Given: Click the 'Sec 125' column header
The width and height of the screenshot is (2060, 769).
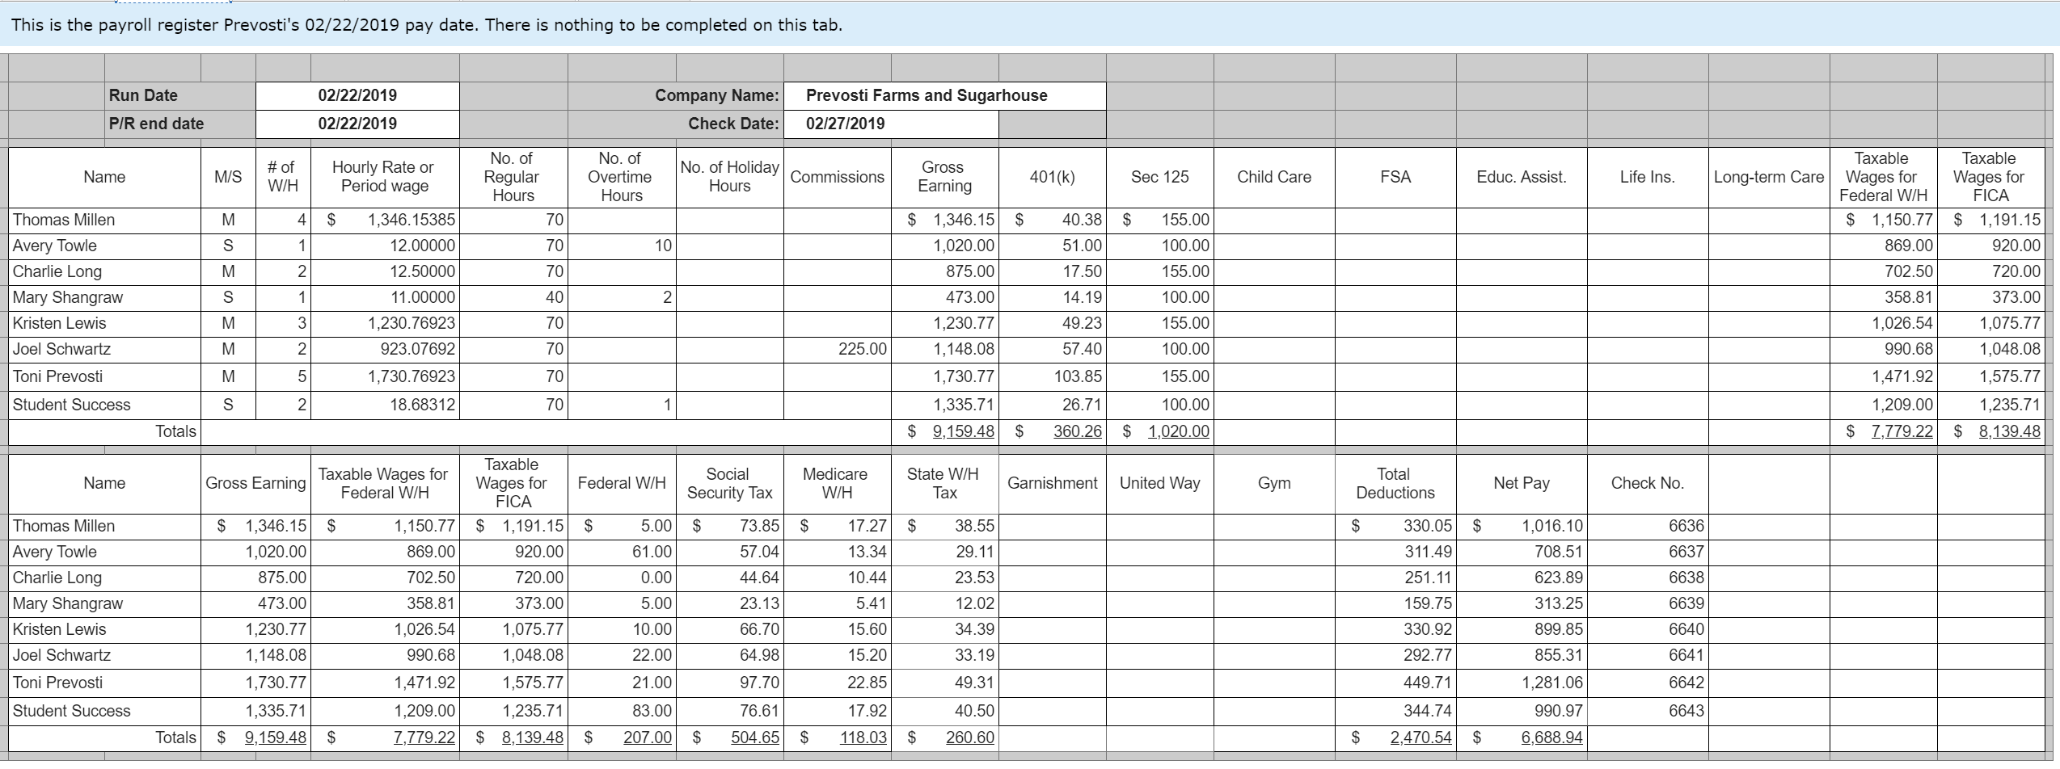Looking at the screenshot, I should [x=1159, y=177].
